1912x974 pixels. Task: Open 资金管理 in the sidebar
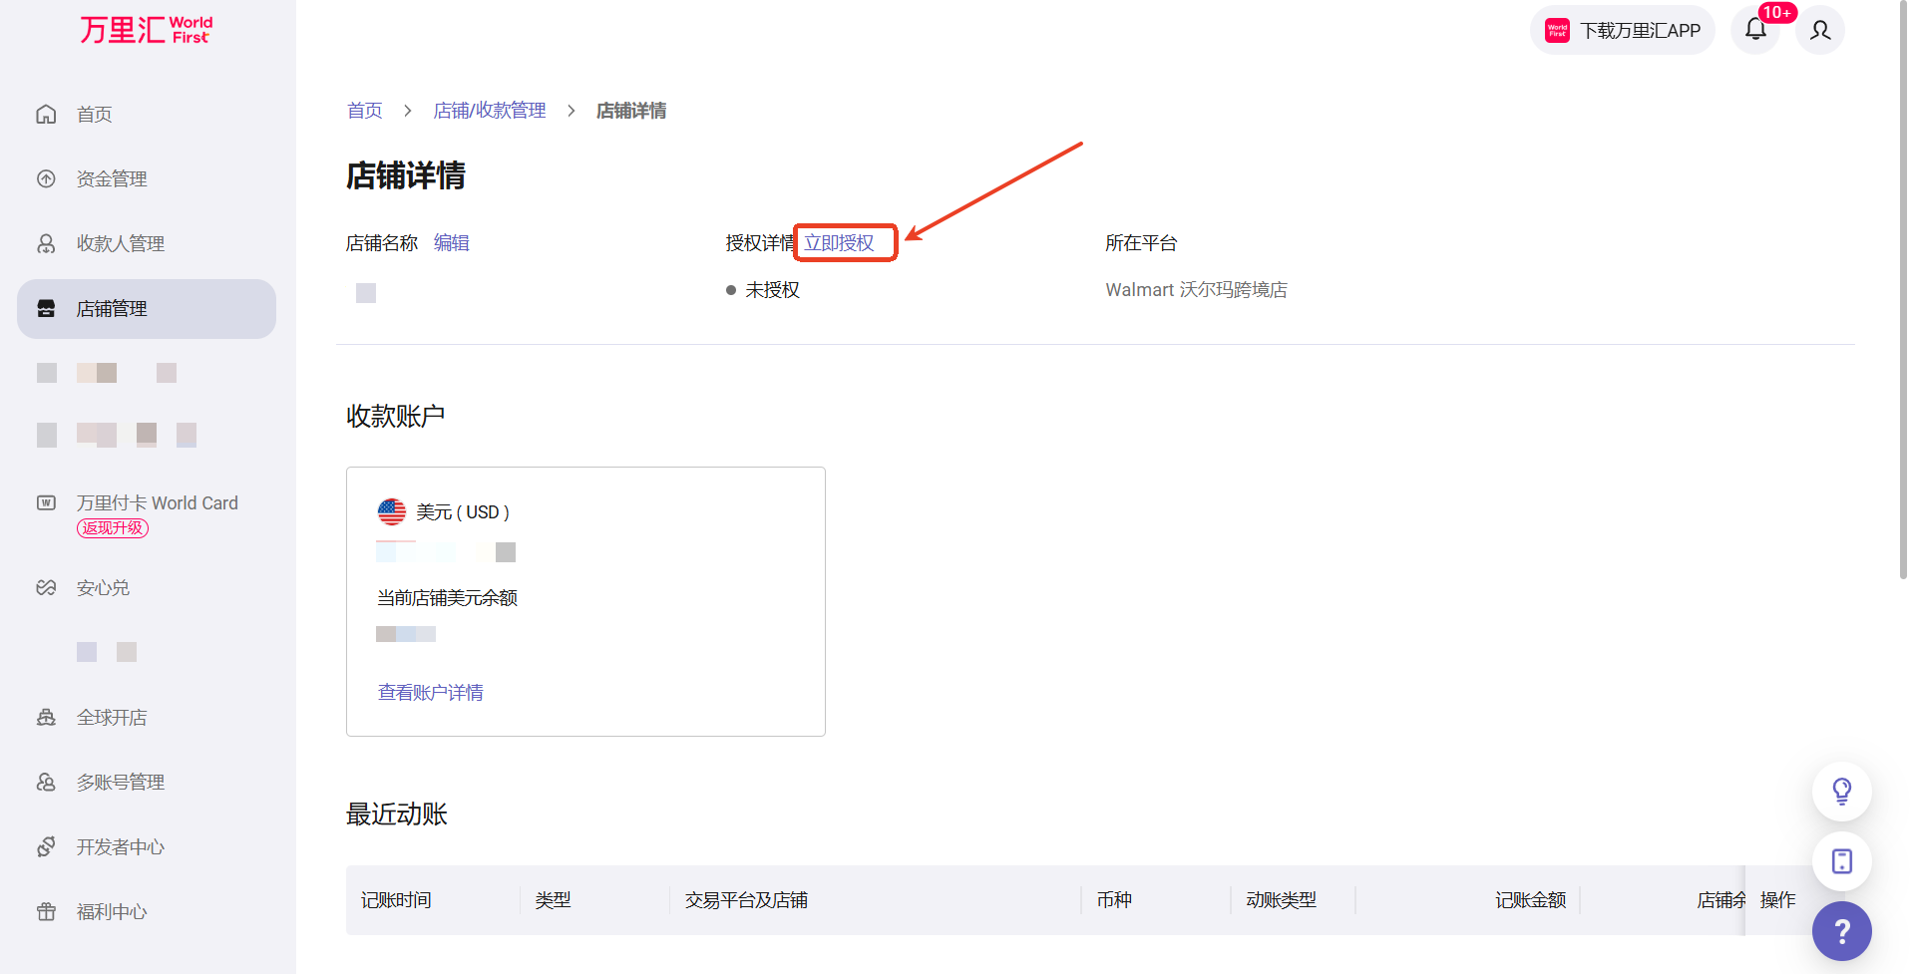tap(112, 179)
